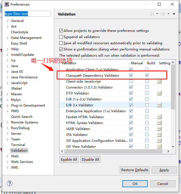The image size is (181, 194).
Task: Open the Validation page view menu triangle
Action: pos(174,14)
